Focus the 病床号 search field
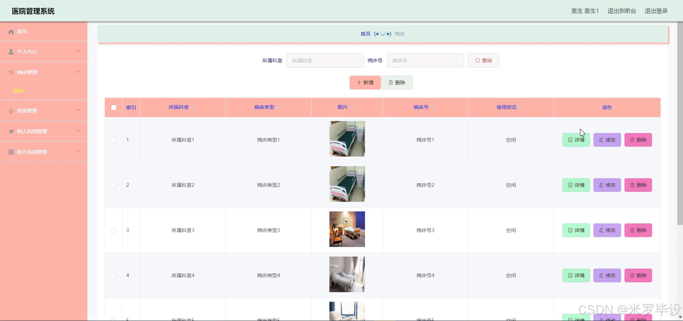This screenshot has width=683, height=321. point(425,60)
